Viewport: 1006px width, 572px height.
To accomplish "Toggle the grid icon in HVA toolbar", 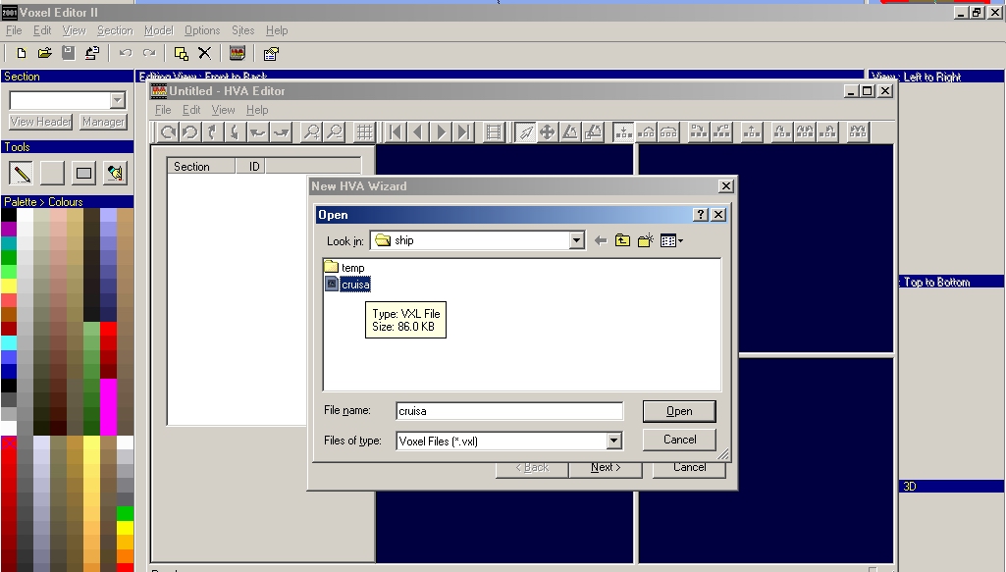I will (x=364, y=132).
